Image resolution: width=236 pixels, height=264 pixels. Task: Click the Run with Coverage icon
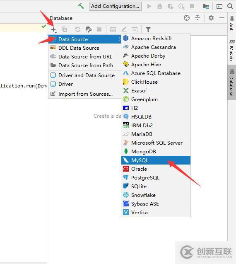[x=171, y=7]
